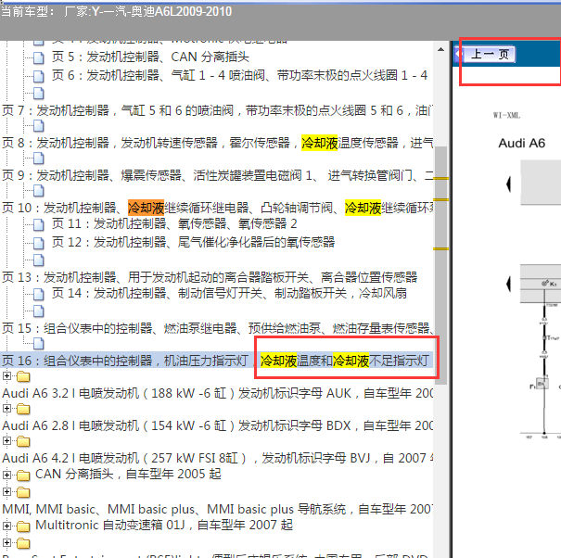The image size is (561, 558).
Task: Select the page icon belonging to 页 15
Action: pos(38,311)
